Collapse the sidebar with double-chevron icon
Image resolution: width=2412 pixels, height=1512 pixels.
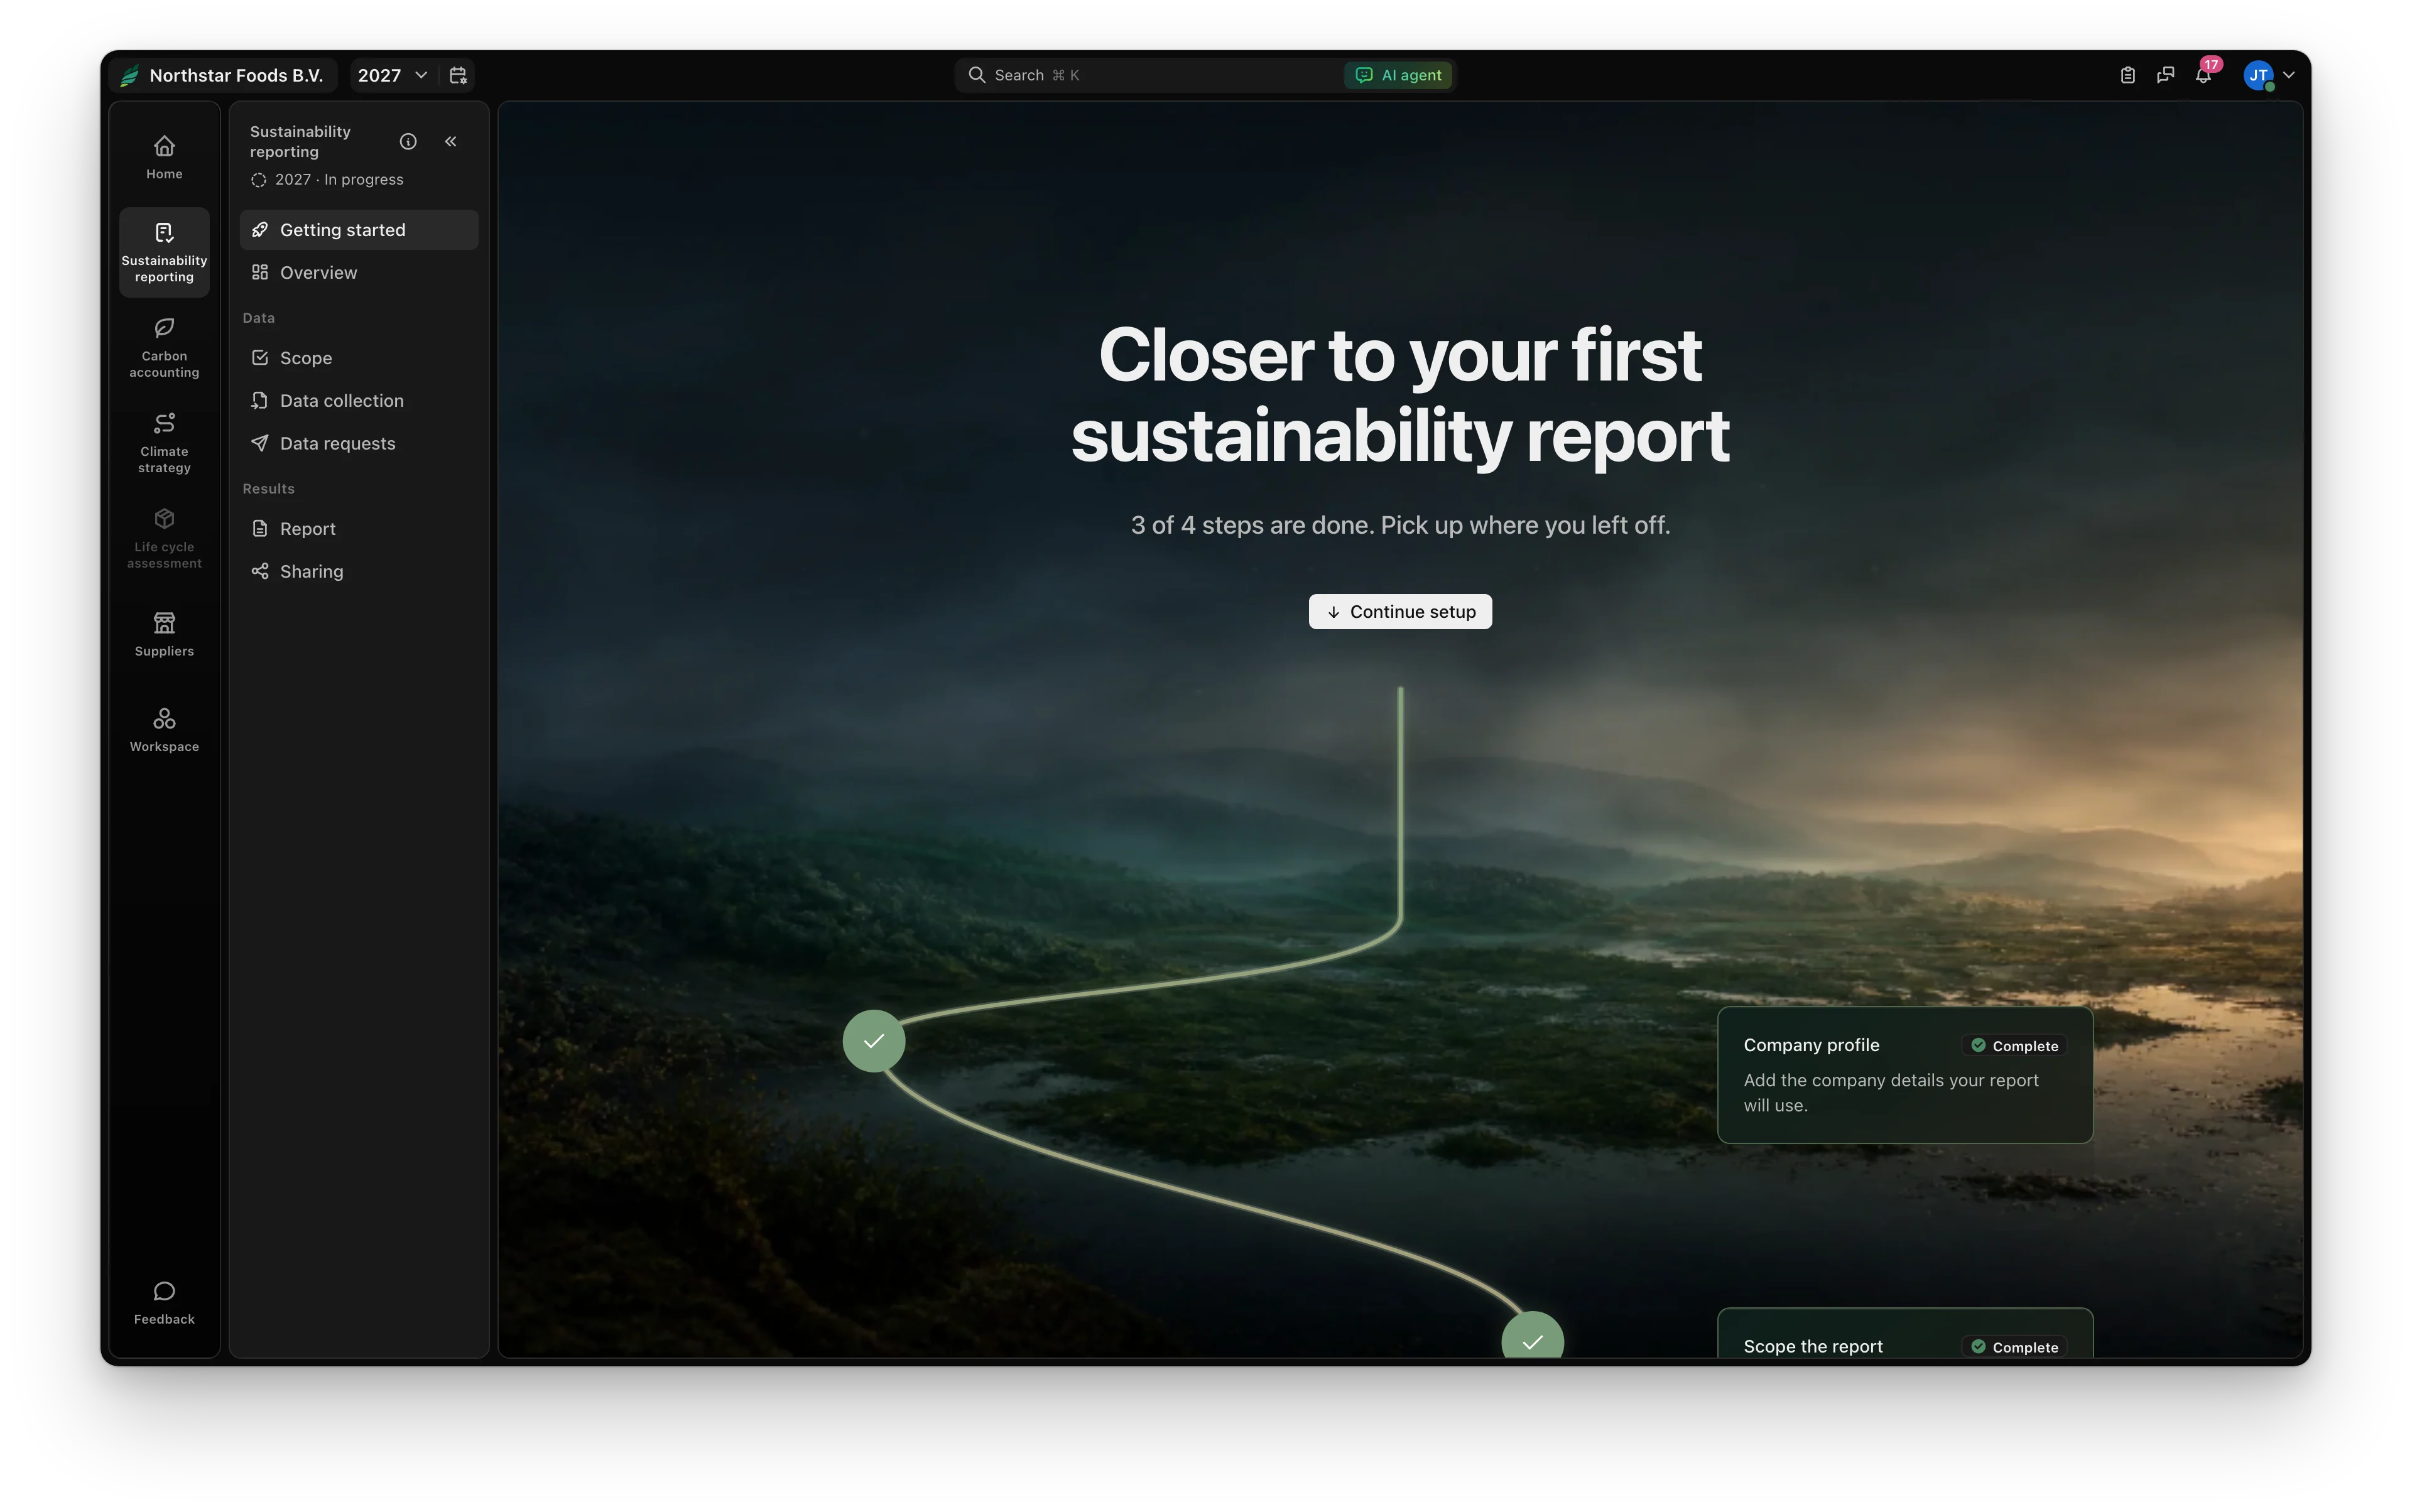pos(450,141)
